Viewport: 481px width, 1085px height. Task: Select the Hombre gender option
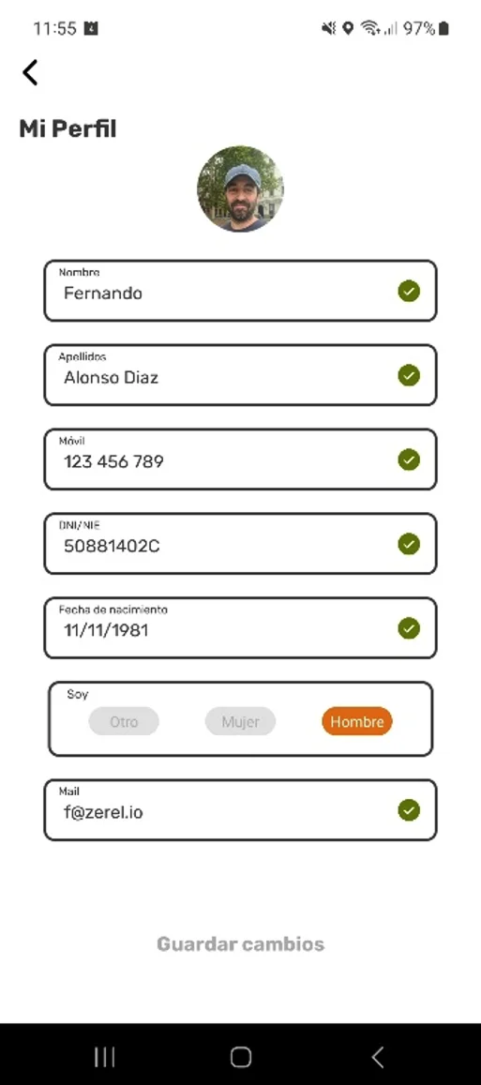pyautogui.click(x=357, y=721)
